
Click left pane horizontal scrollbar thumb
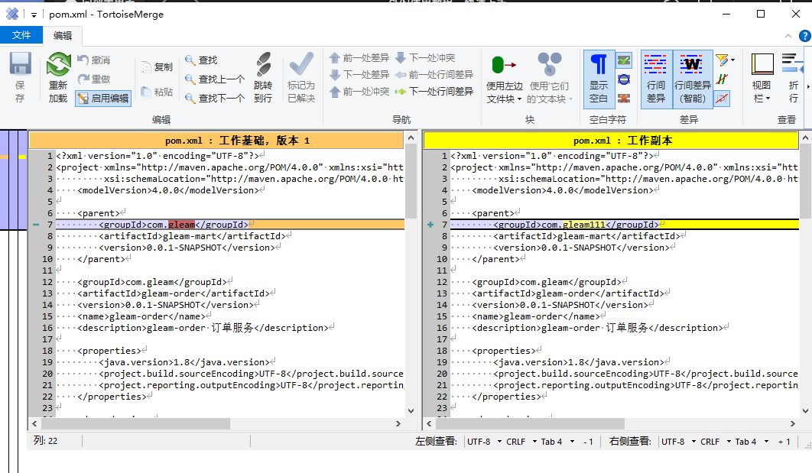pyautogui.click(x=135, y=423)
